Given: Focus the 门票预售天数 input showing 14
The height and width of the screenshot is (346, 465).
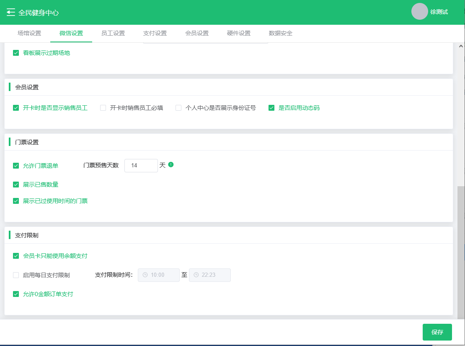Looking at the screenshot, I should tap(141, 165).
